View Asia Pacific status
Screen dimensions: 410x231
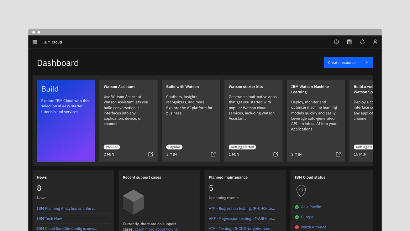pyautogui.click(x=311, y=207)
